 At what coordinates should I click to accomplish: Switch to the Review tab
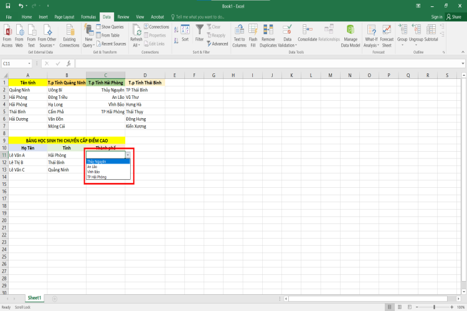(x=123, y=17)
